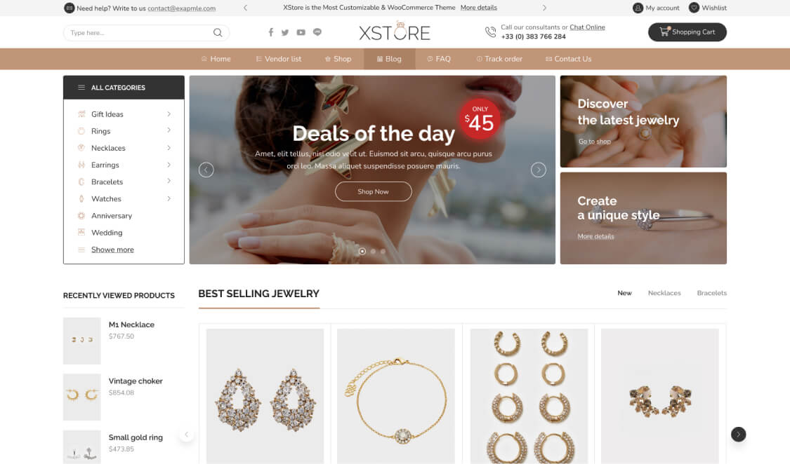Image resolution: width=790 pixels, height=464 pixels.
Task: Open the Shopping Cart button
Action: tap(687, 32)
